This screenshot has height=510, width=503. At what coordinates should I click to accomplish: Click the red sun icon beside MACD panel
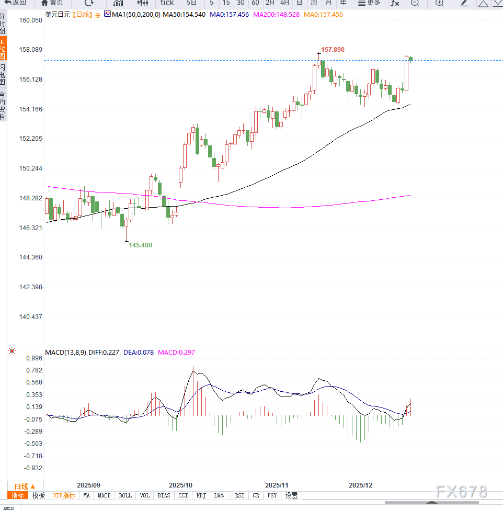coord(12,351)
